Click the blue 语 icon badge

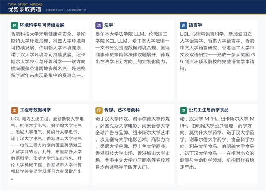tap(183, 25)
